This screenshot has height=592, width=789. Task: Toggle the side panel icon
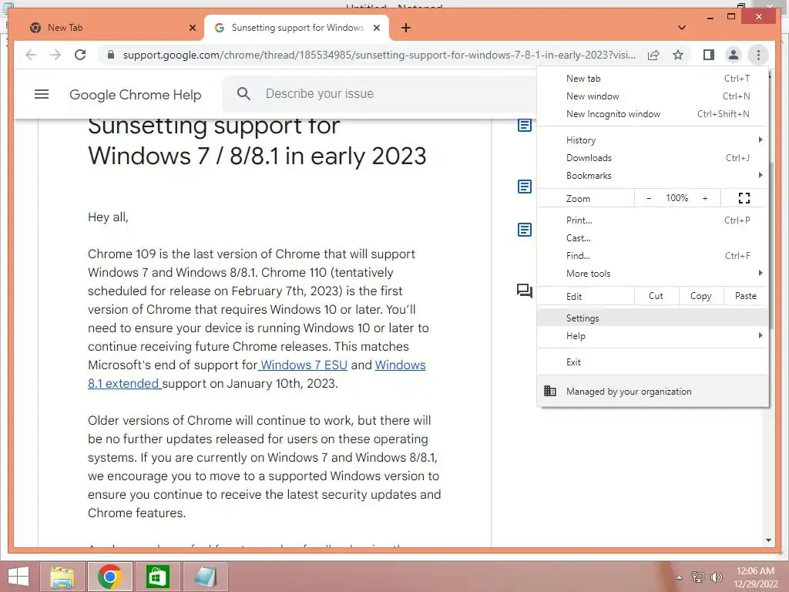click(x=709, y=55)
